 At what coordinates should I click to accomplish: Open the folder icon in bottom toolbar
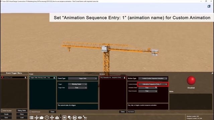(x=41, y=118)
